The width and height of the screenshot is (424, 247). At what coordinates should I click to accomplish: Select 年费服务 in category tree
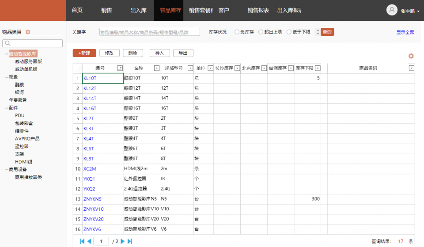18,100
